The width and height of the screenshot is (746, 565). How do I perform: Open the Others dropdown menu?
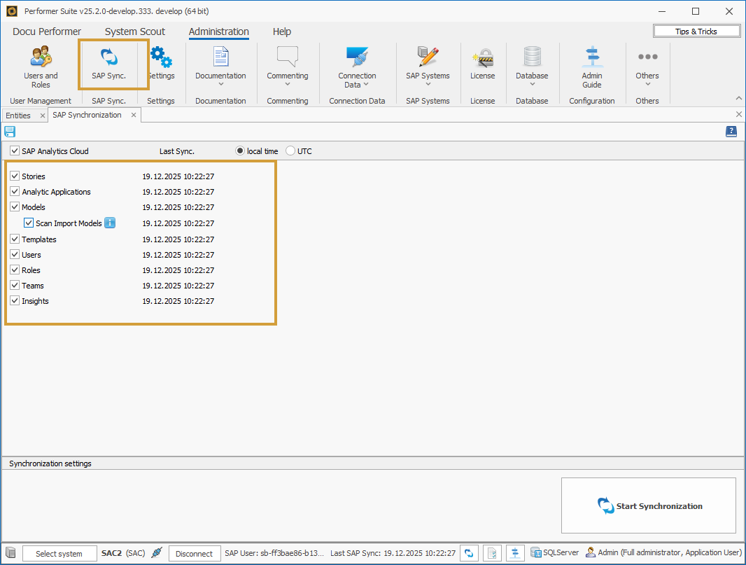[x=647, y=68]
